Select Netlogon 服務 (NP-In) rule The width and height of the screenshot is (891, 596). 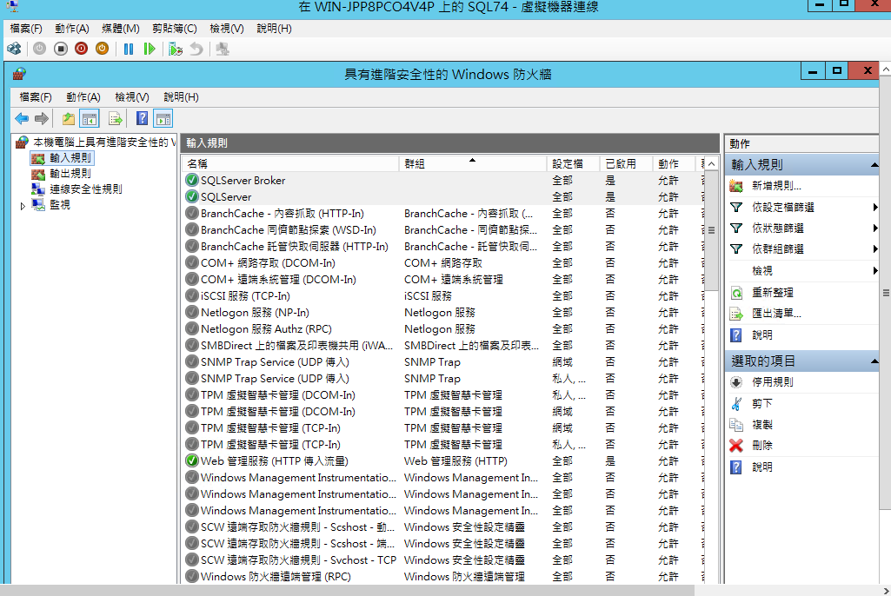443,313
